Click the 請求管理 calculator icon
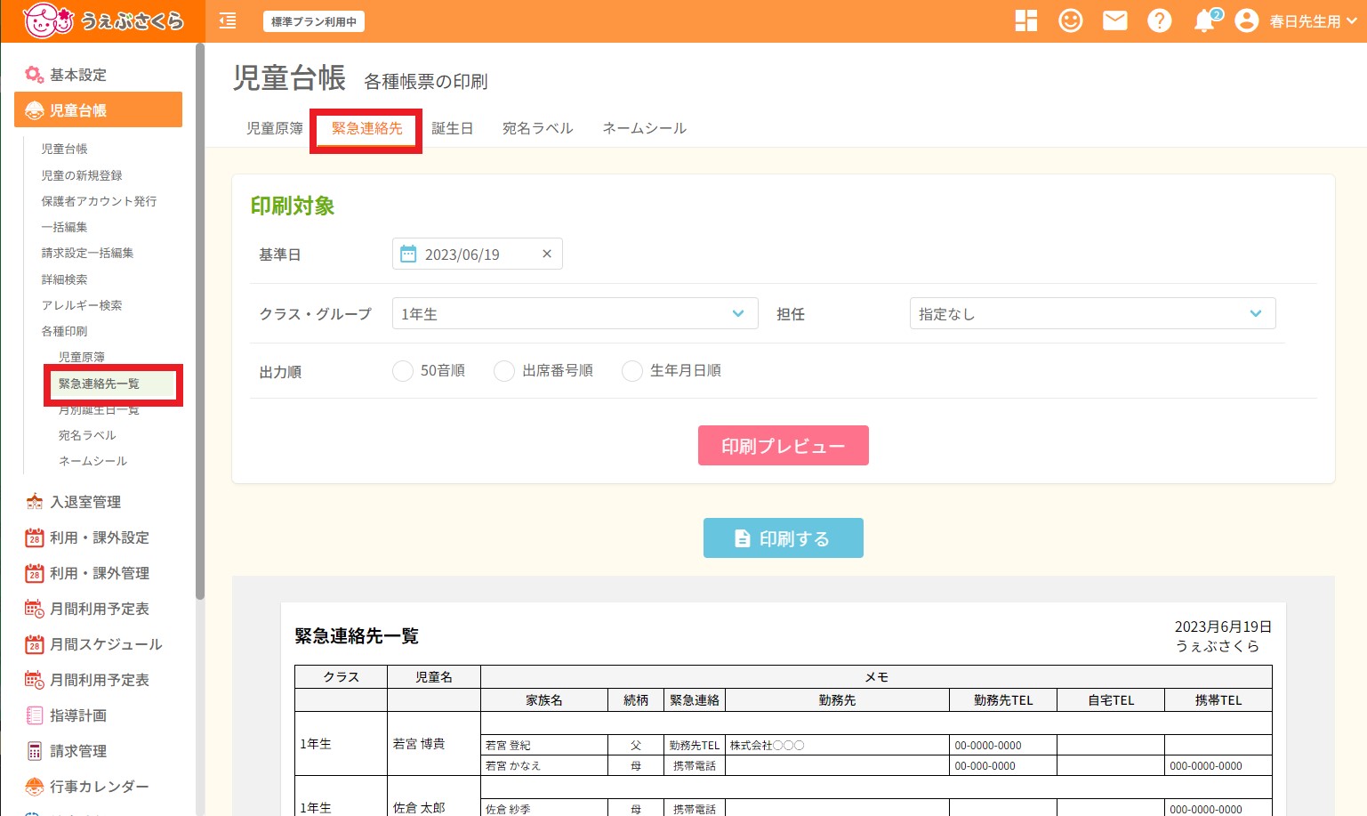The width and height of the screenshot is (1367, 816). (x=34, y=751)
